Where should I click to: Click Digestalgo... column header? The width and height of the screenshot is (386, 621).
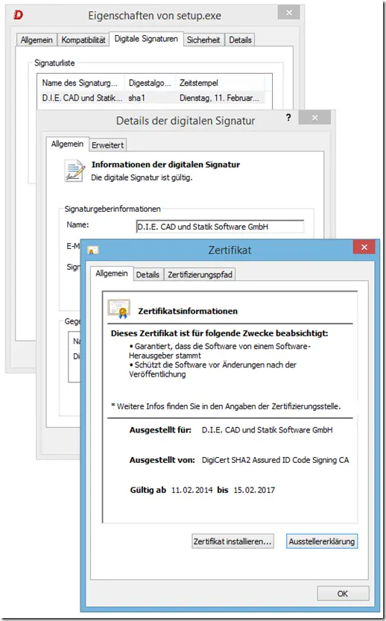pos(150,83)
